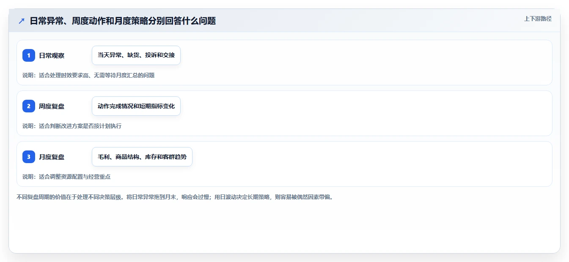Click the step 3 number badge
Screen dimensions: 569x262
pyautogui.click(x=29, y=157)
